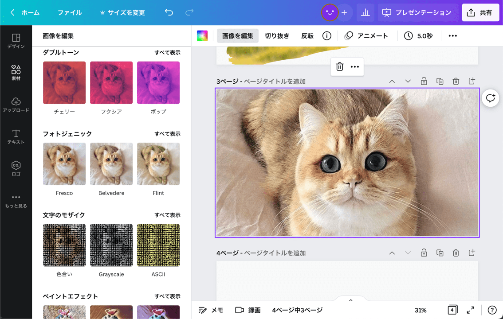Image resolution: width=503 pixels, height=319 pixels.
Task: Open the ファイル menu
Action: pos(70,12)
